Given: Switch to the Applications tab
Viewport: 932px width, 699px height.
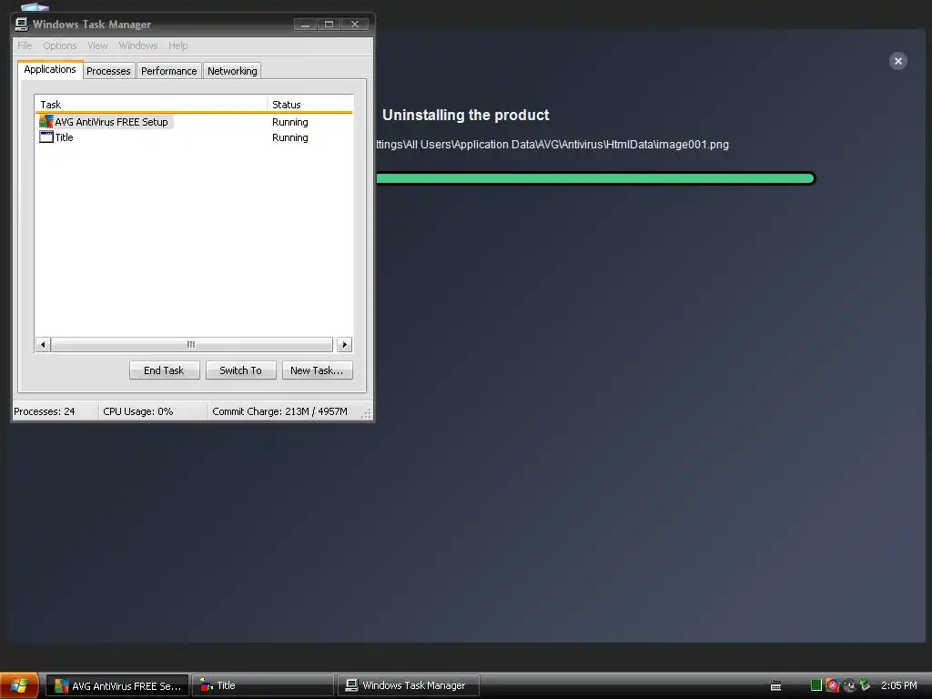Looking at the screenshot, I should tap(50, 69).
